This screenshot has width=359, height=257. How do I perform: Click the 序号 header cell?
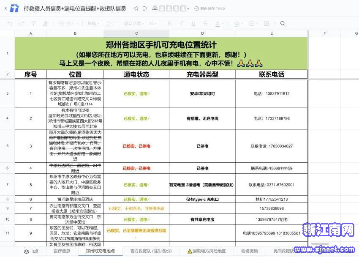click(31, 74)
